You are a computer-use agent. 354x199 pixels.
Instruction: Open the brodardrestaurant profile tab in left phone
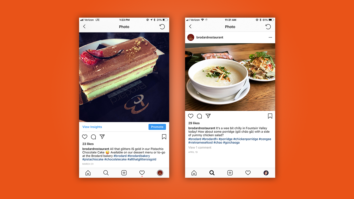click(x=160, y=173)
